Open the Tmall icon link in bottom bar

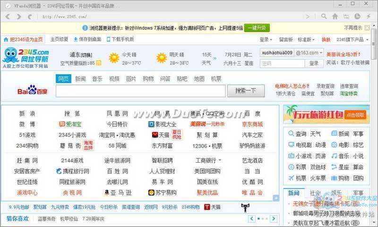coord(212,207)
